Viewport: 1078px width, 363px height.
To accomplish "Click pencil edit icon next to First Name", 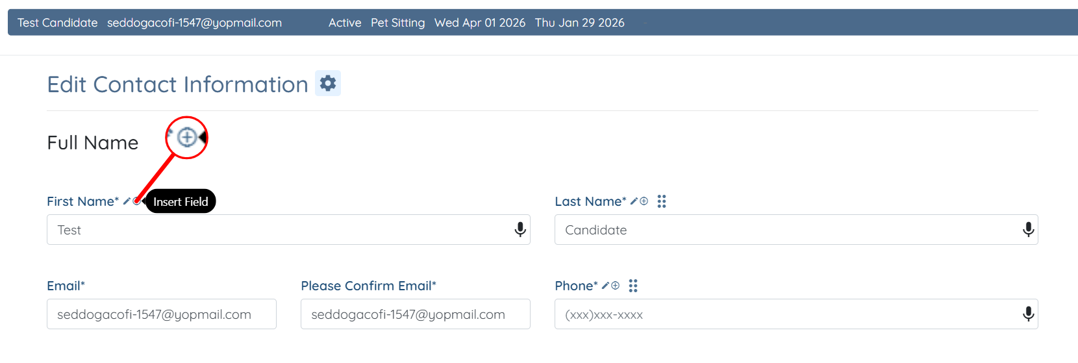I will (x=127, y=201).
